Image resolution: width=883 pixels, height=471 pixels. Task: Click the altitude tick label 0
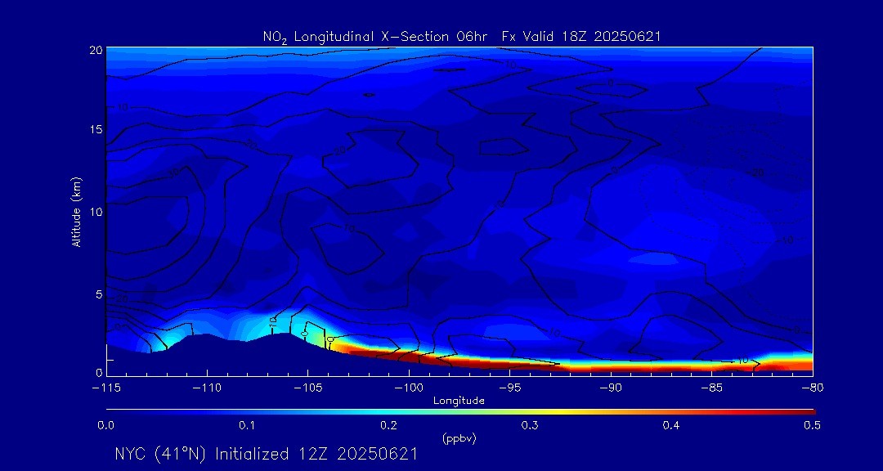(x=99, y=372)
